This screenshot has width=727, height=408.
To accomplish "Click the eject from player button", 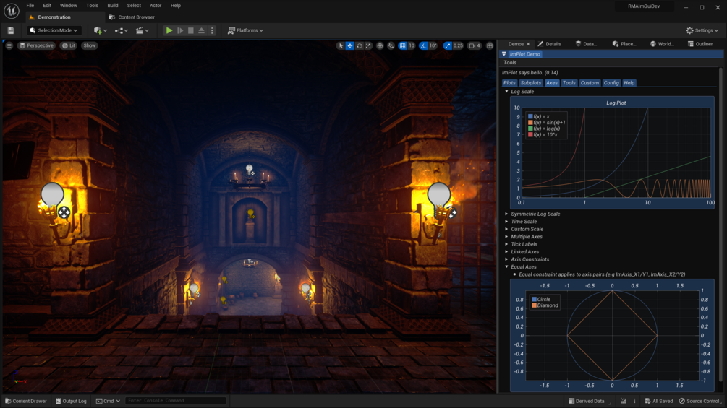I will pos(201,30).
